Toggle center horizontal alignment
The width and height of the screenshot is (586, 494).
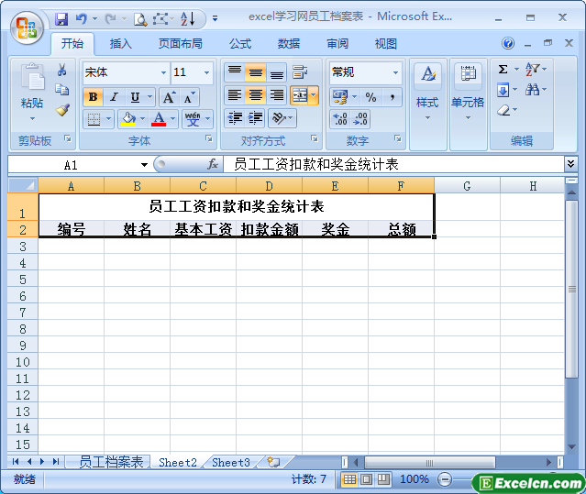tap(256, 95)
